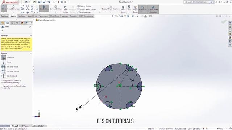Click the Mirror Entities command
This screenshot has height=130, width=232.
click(x=84, y=6)
